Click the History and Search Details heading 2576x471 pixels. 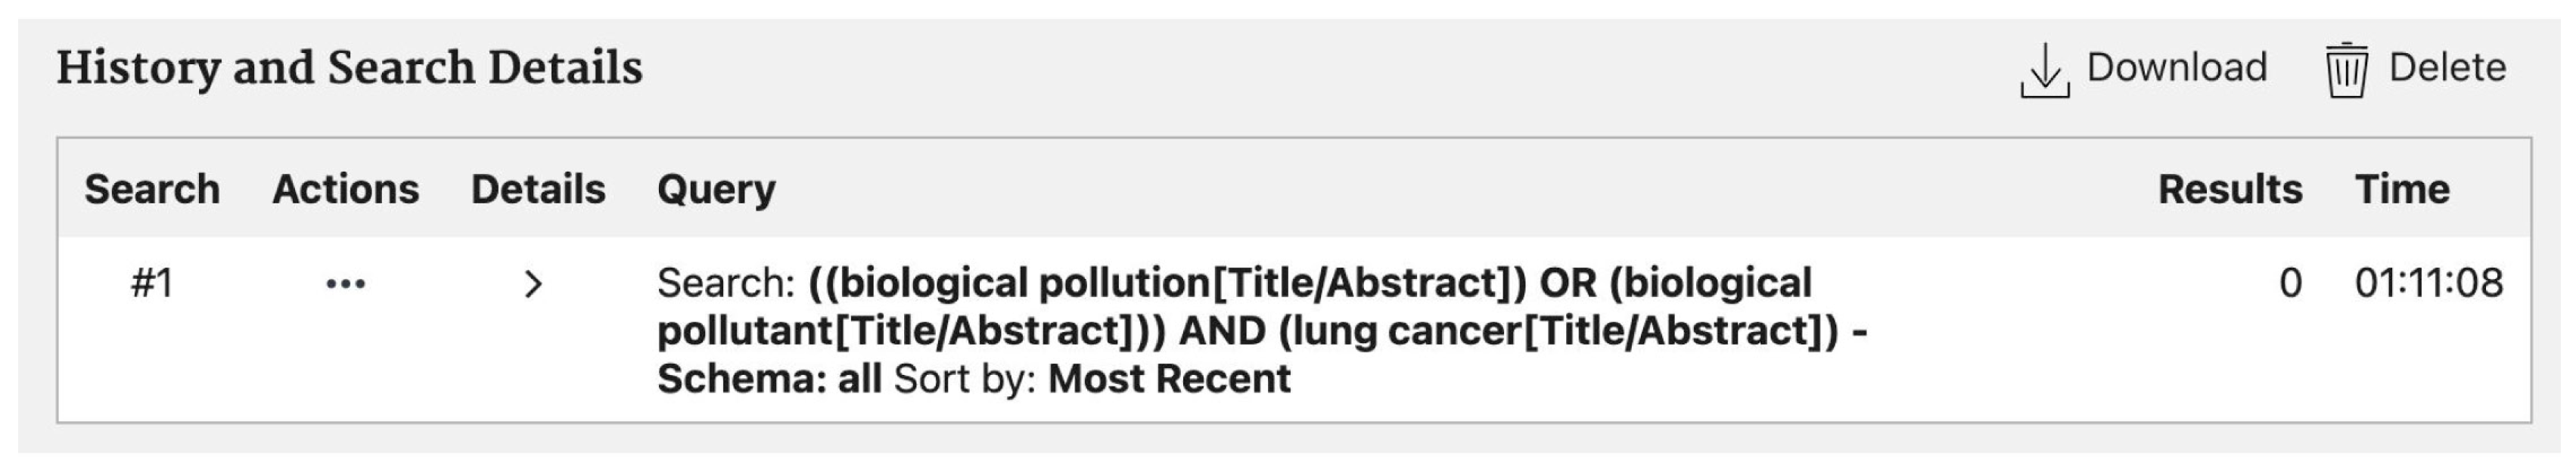349,68
